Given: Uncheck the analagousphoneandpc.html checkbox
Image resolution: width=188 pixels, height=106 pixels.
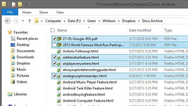Looking at the screenshot, I should coord(54,76).
